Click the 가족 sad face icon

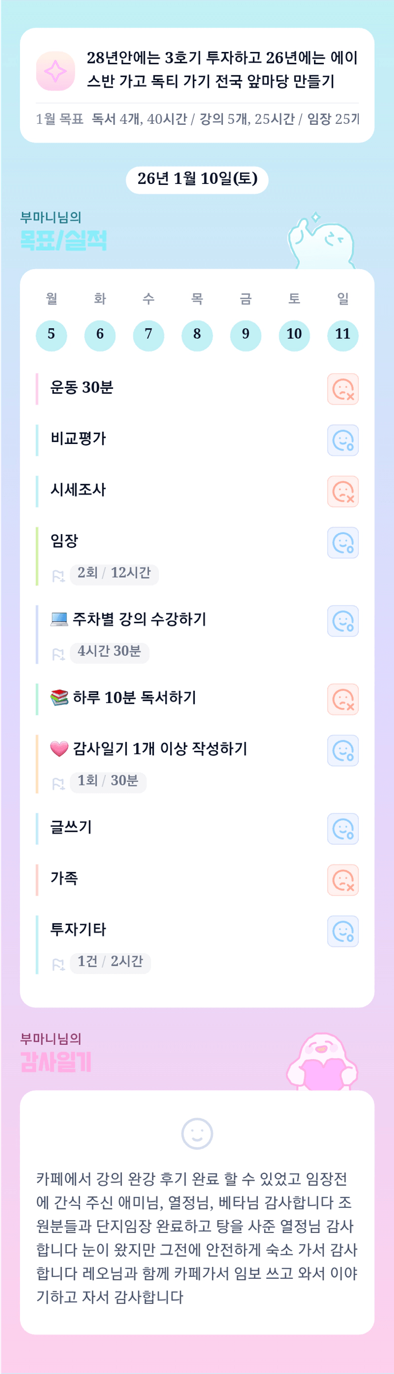click(x=342, y=880)
